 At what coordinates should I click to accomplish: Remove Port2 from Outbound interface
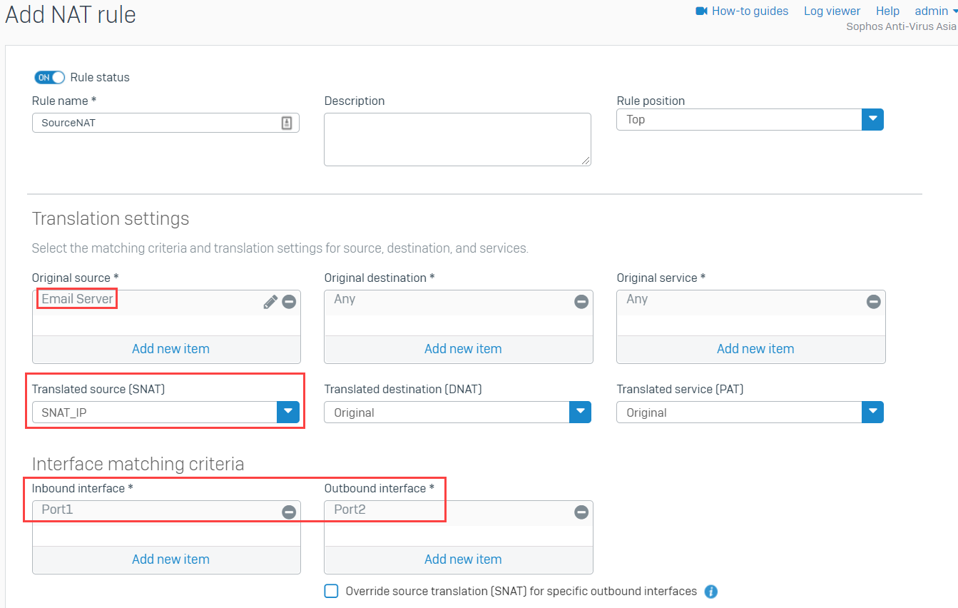coord(581,512)
